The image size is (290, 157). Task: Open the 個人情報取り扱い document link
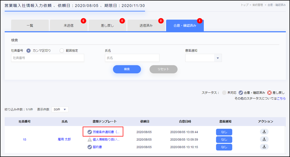coord(106,139)
